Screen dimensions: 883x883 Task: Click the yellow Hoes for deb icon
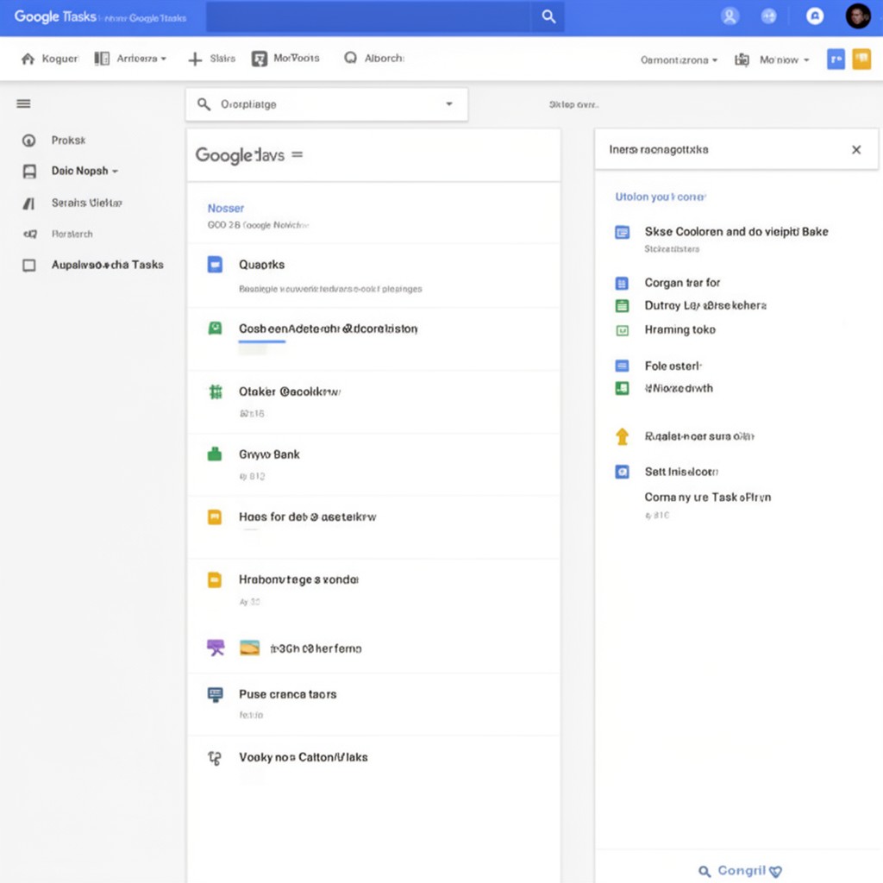(215, 517)
